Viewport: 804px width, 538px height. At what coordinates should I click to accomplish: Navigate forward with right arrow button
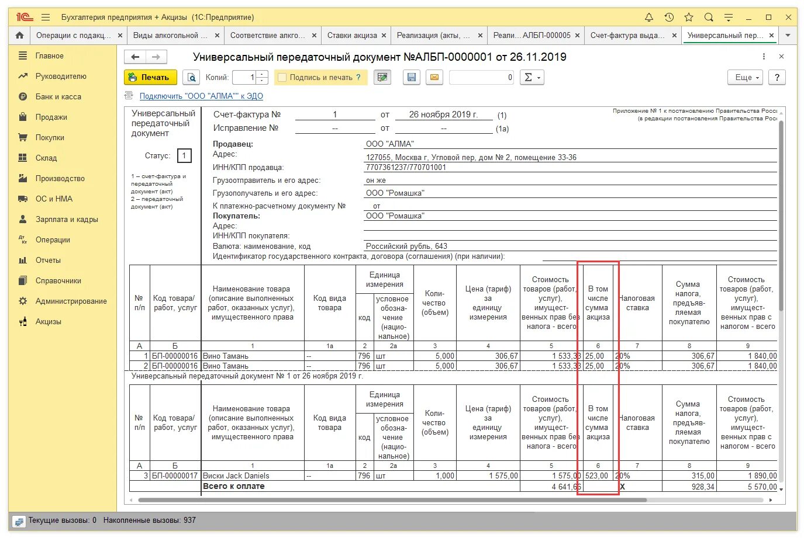pyautogui.click(x=156, y=57)
